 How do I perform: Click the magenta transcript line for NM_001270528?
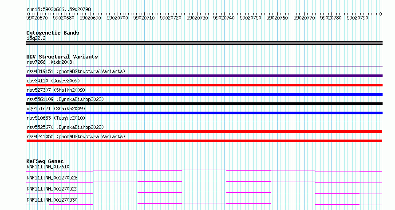coord(204,182)
